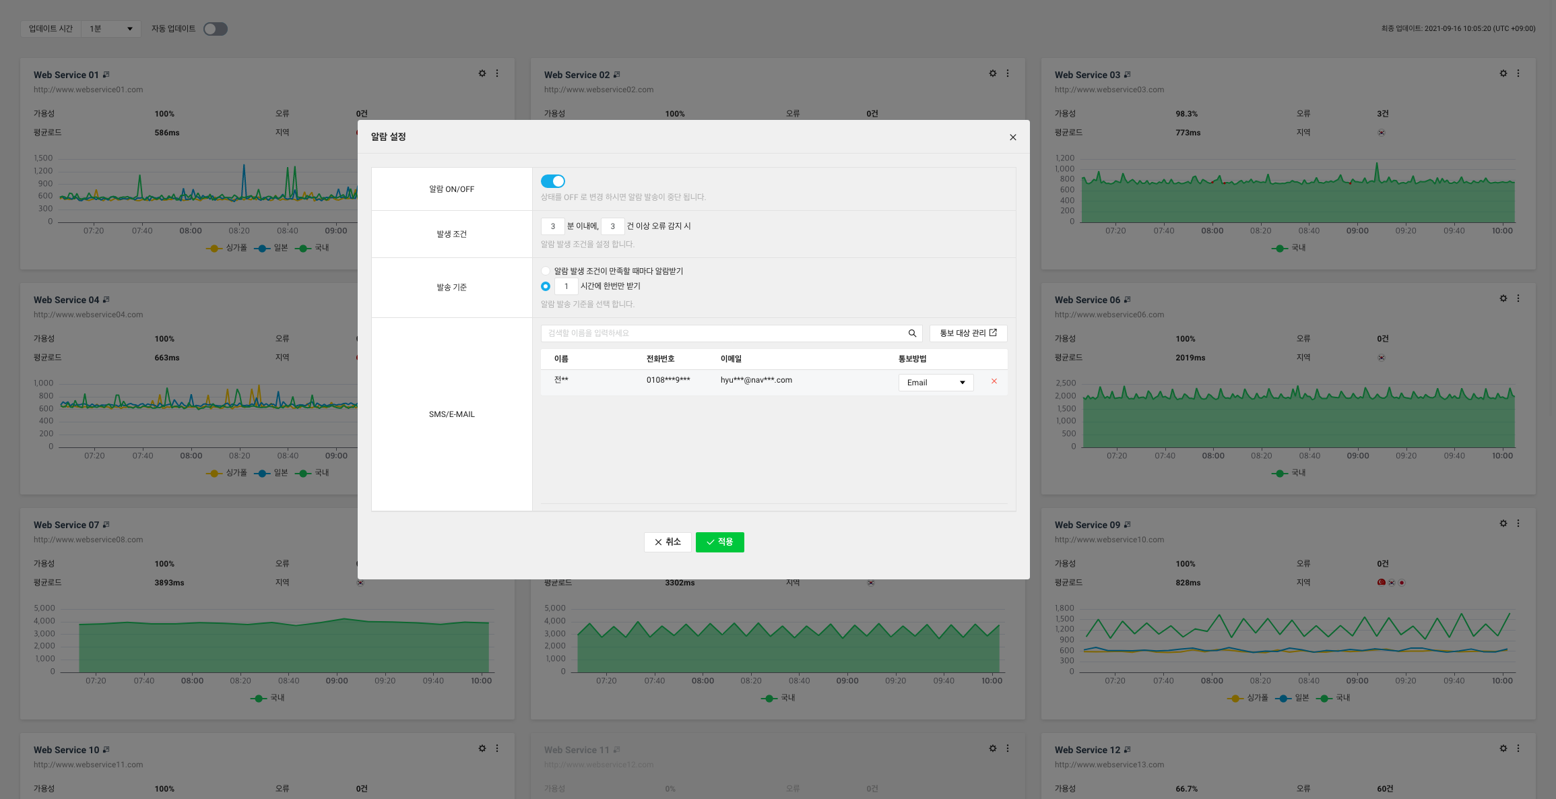
Task: Select 'receive alarm every time condition met' radio
Action: coord(546,271)
